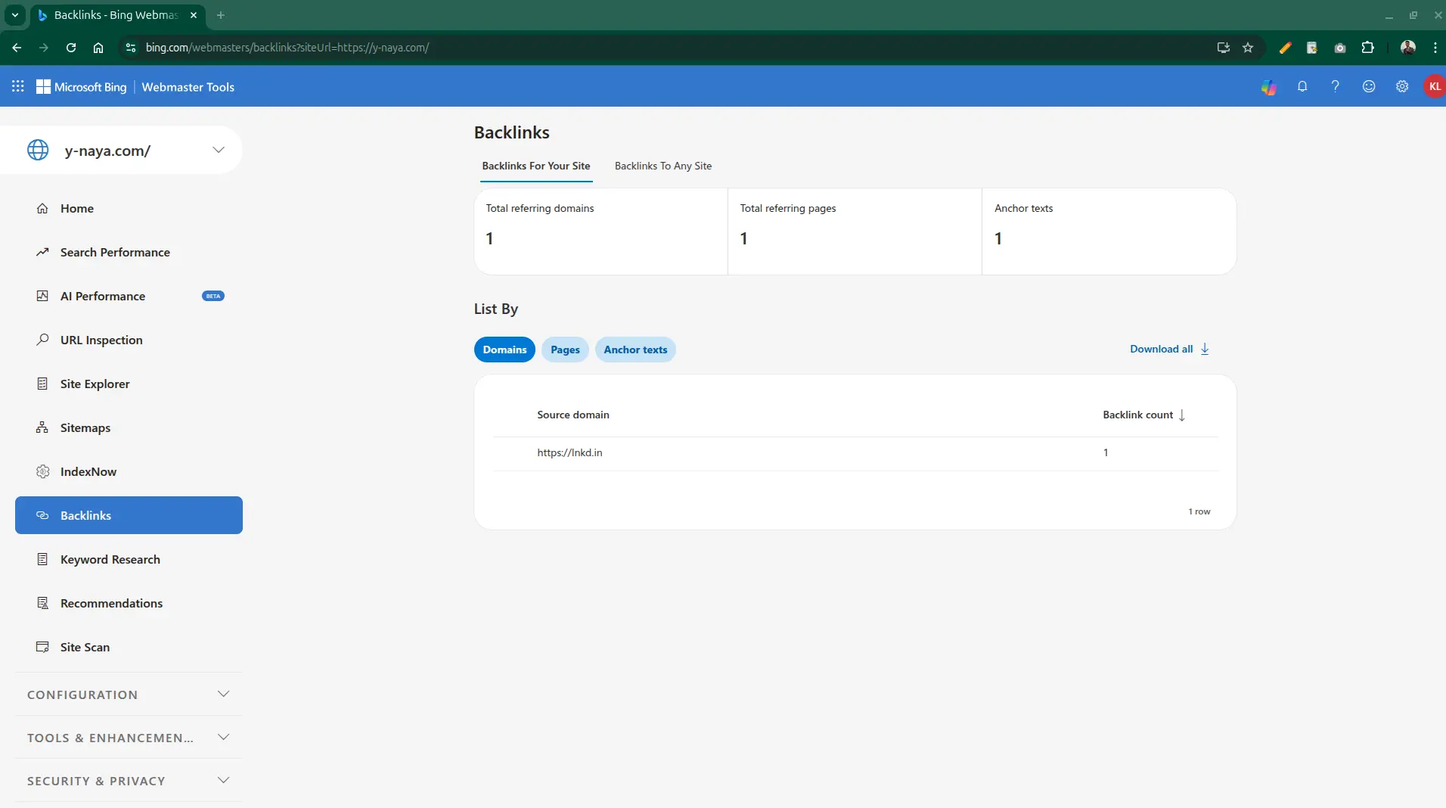Image resolution: width=1446 pixels, height=808 pixels.
Task: Click the Copilot icon in header
Action: 1268,87
